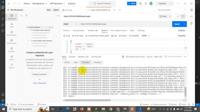Viewport: 200px width, 112px height.
Task: Open the collections panel three-dot options
Action: (58, 16)
